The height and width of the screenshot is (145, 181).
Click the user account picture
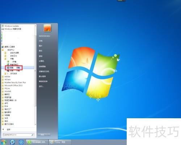[x=47, y=28]
